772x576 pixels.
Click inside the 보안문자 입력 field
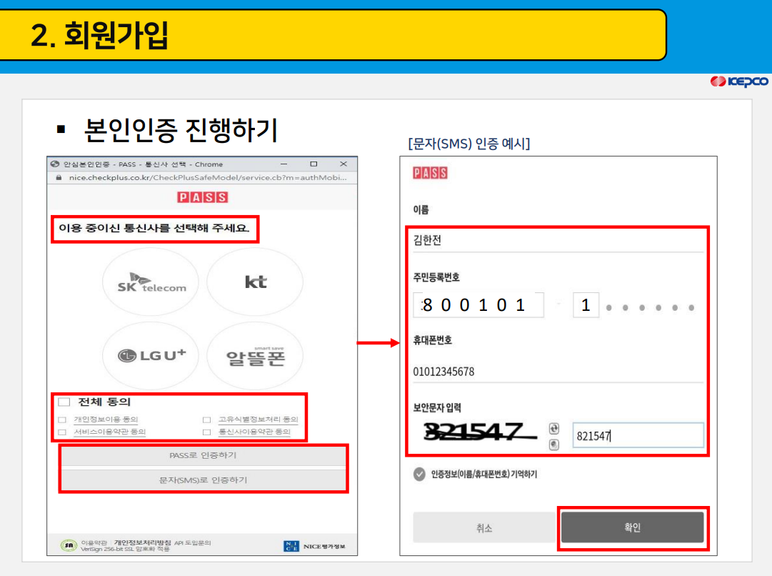click(x=639, y=435)
